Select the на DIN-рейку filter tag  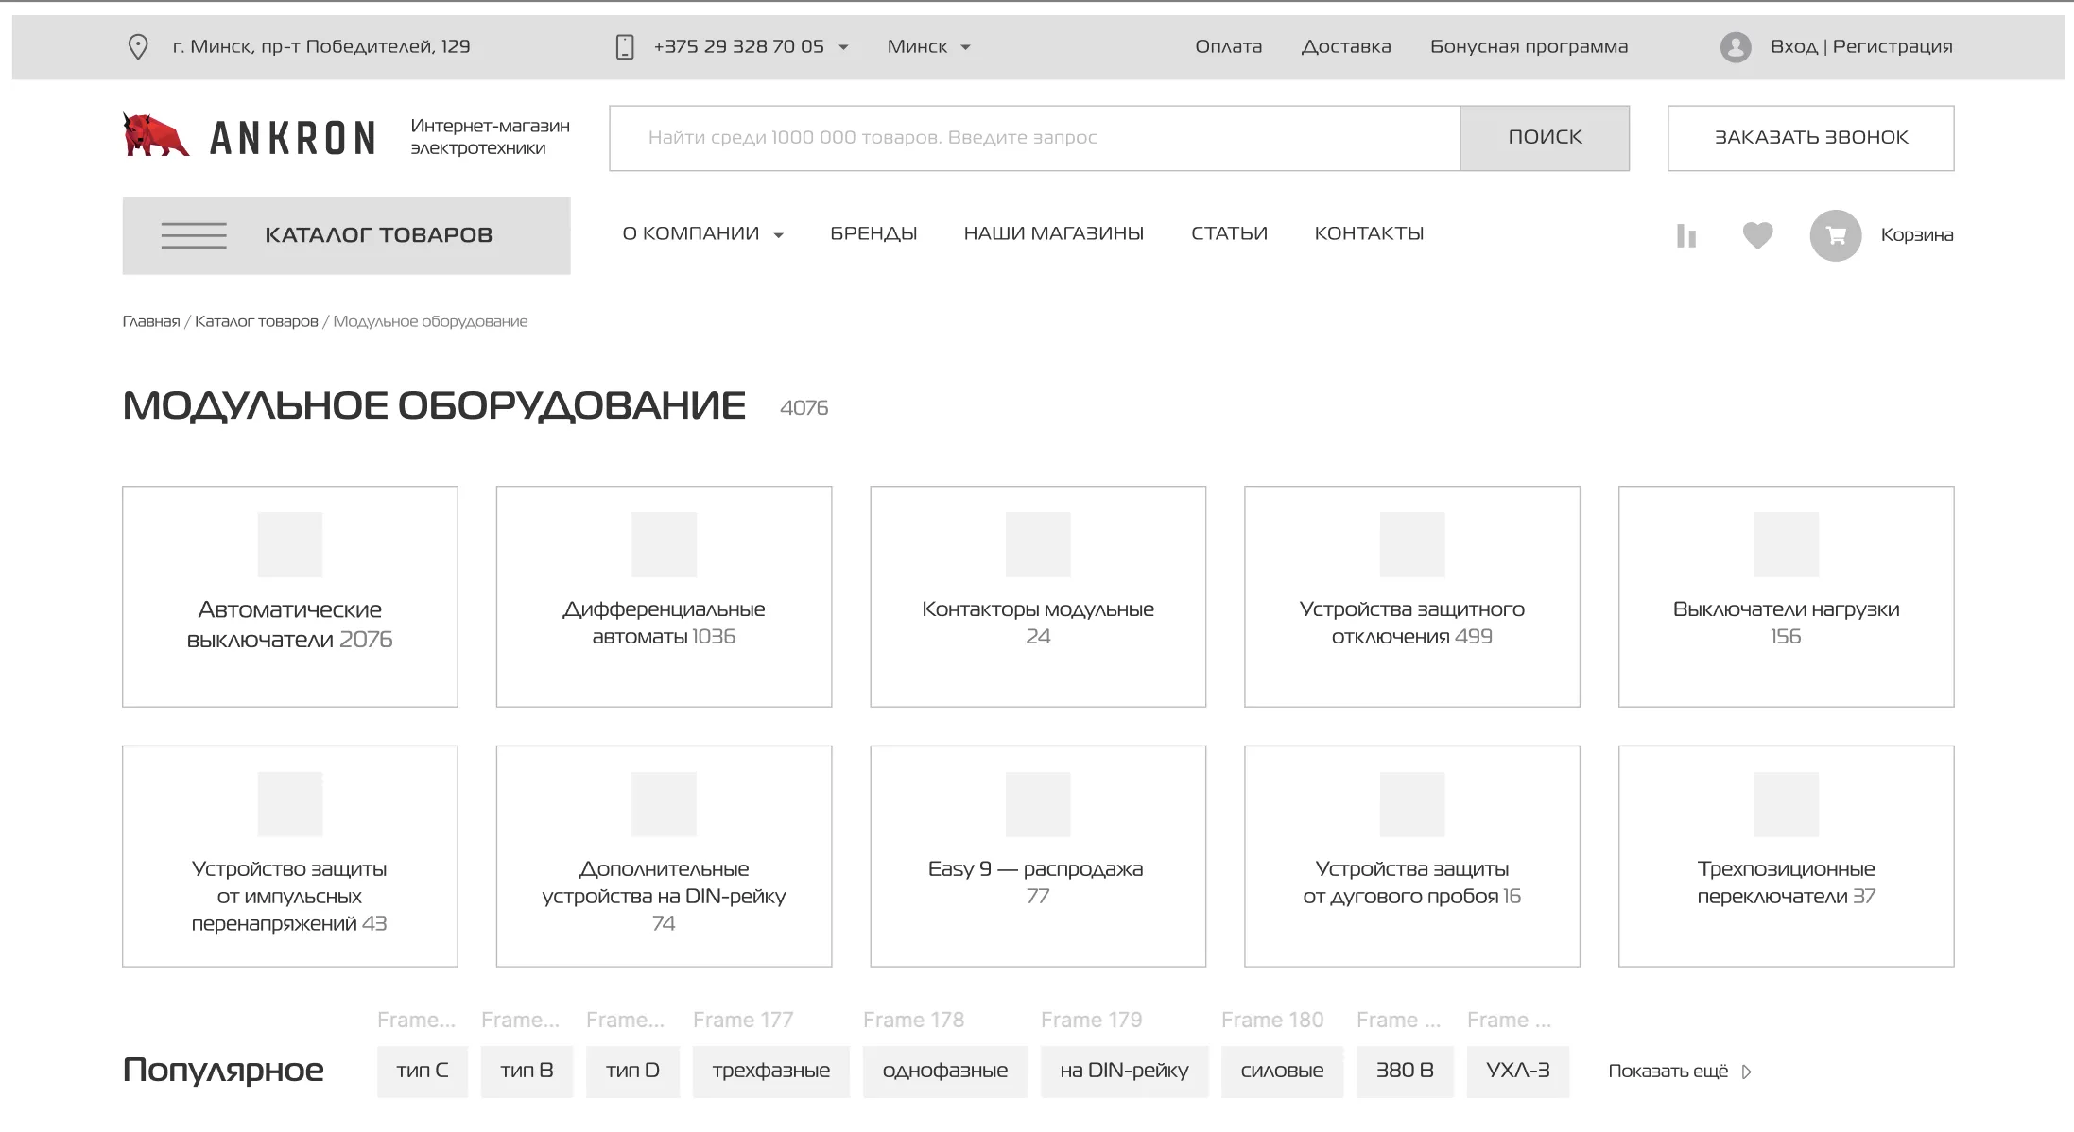click(1124, 1071)
